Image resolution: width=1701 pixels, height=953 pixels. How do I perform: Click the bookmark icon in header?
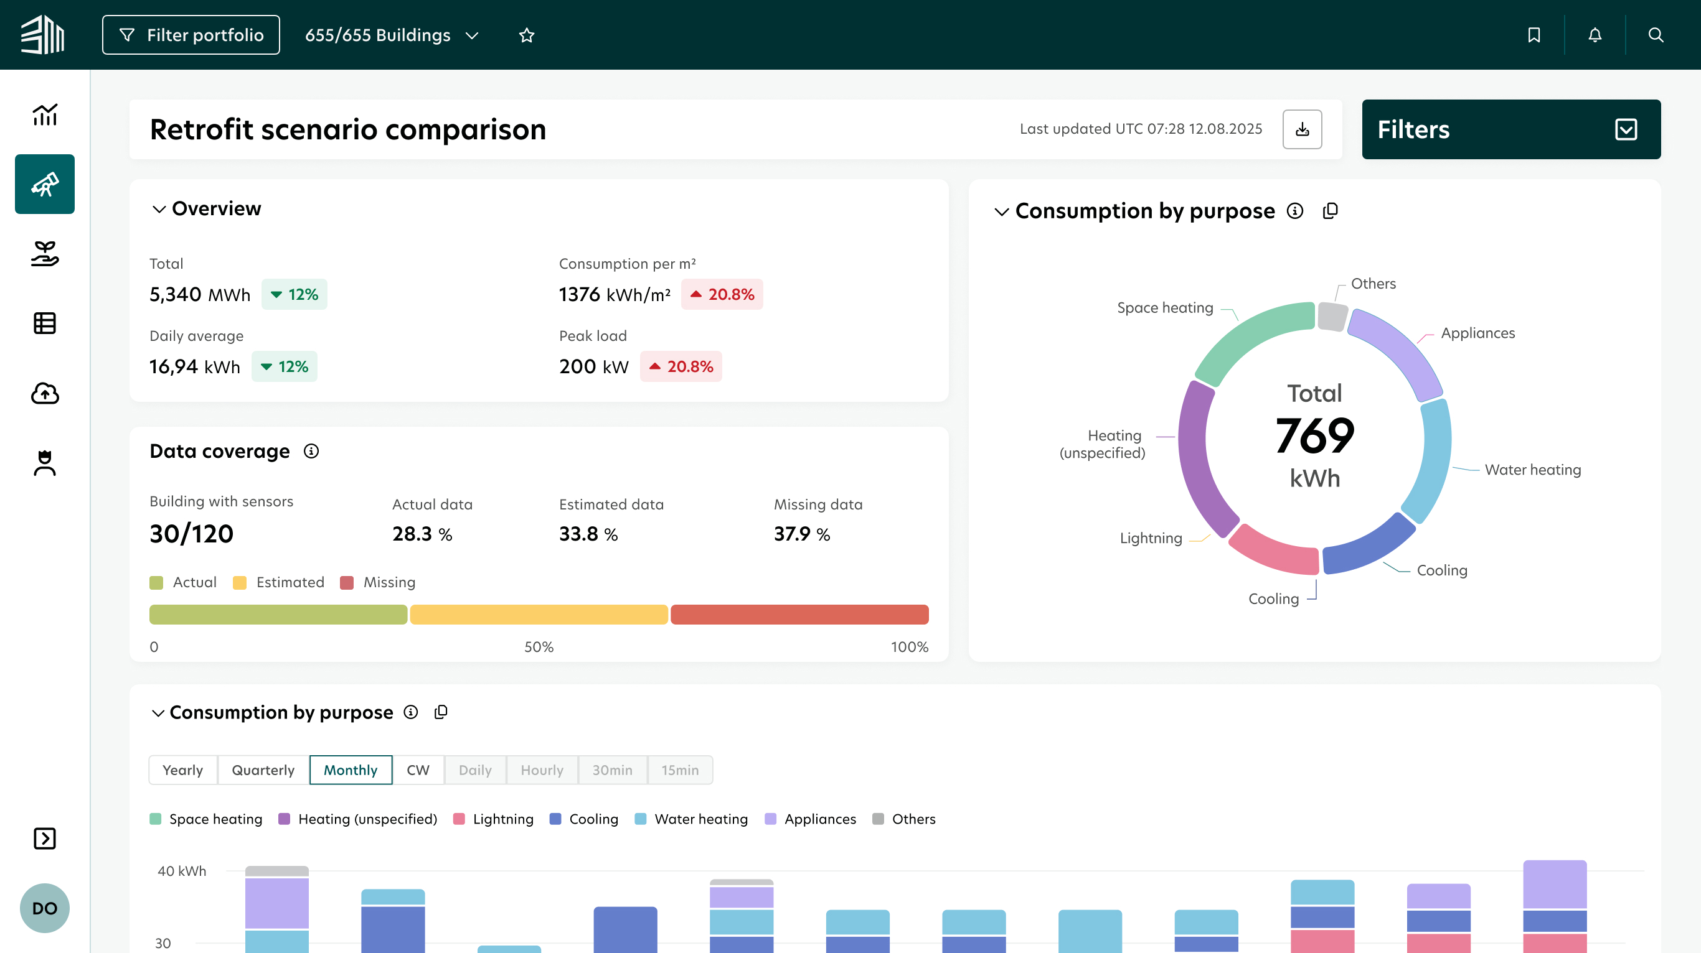tap(1534, 35)
